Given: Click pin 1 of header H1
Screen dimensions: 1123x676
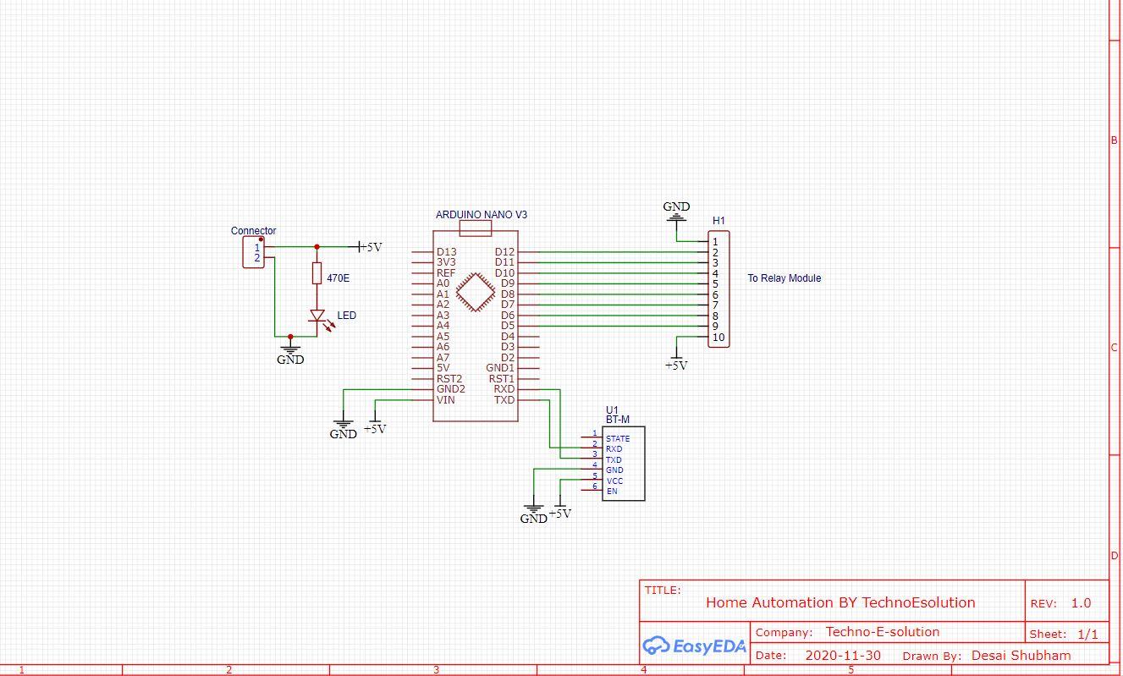Looking at the screenshot, I should coord(715,241).
